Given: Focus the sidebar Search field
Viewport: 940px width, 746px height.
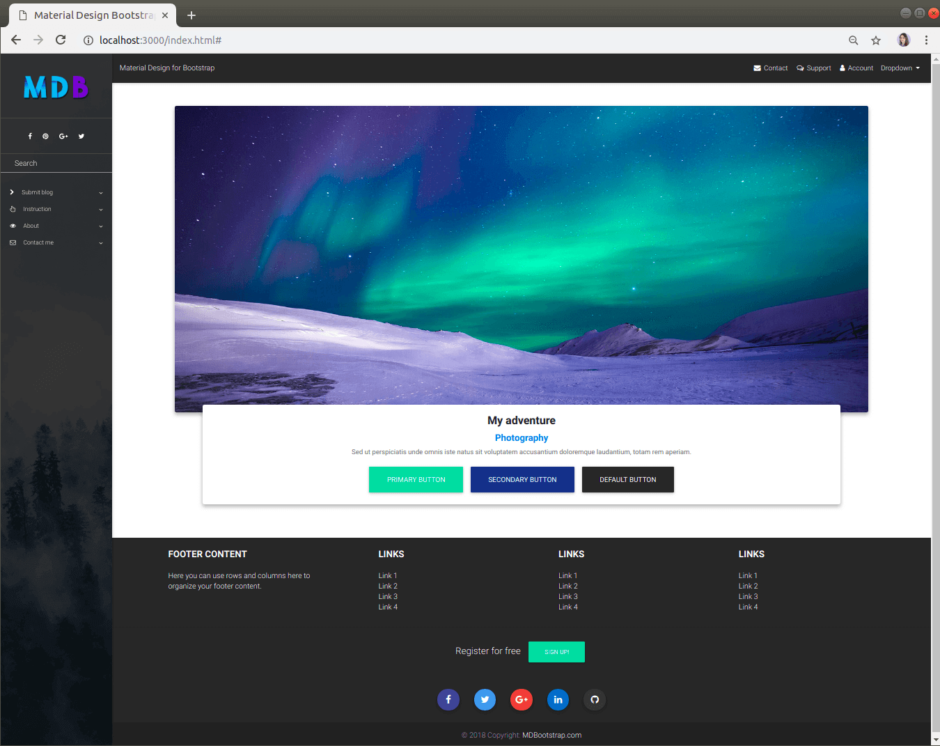Looking at the screenshot, I should pos(56,163).
